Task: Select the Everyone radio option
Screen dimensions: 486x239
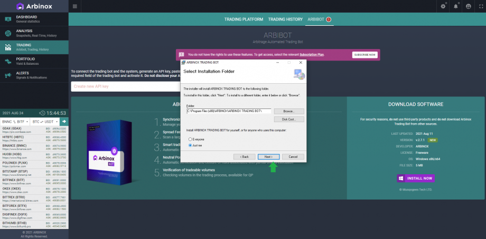Action: pyautogui.click(x=190, y=140)
